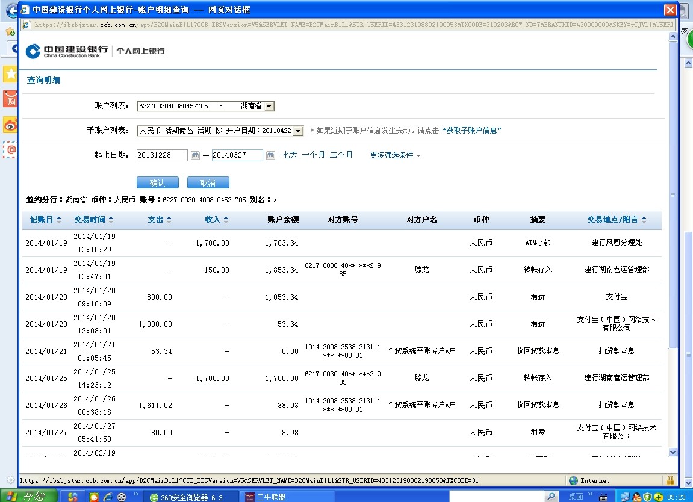This screenshot has width=693, height=502.
Task: Switch to 三牛联盟 taskbar window
Action: coord(271,497)
